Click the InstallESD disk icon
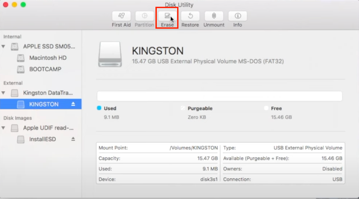 click(x=21, y=139)
